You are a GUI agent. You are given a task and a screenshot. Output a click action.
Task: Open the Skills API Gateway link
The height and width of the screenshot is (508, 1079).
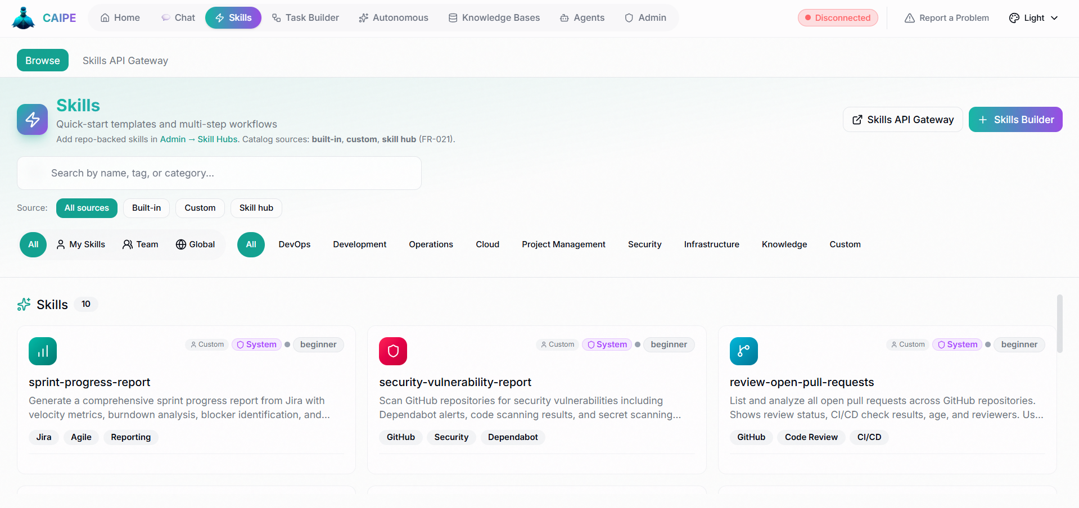(x=902, y=119)
